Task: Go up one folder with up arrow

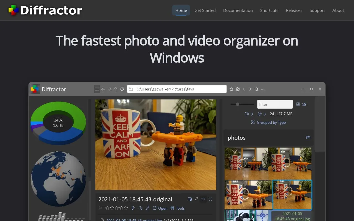Action: pyautogui.click(x=116, y=89)
